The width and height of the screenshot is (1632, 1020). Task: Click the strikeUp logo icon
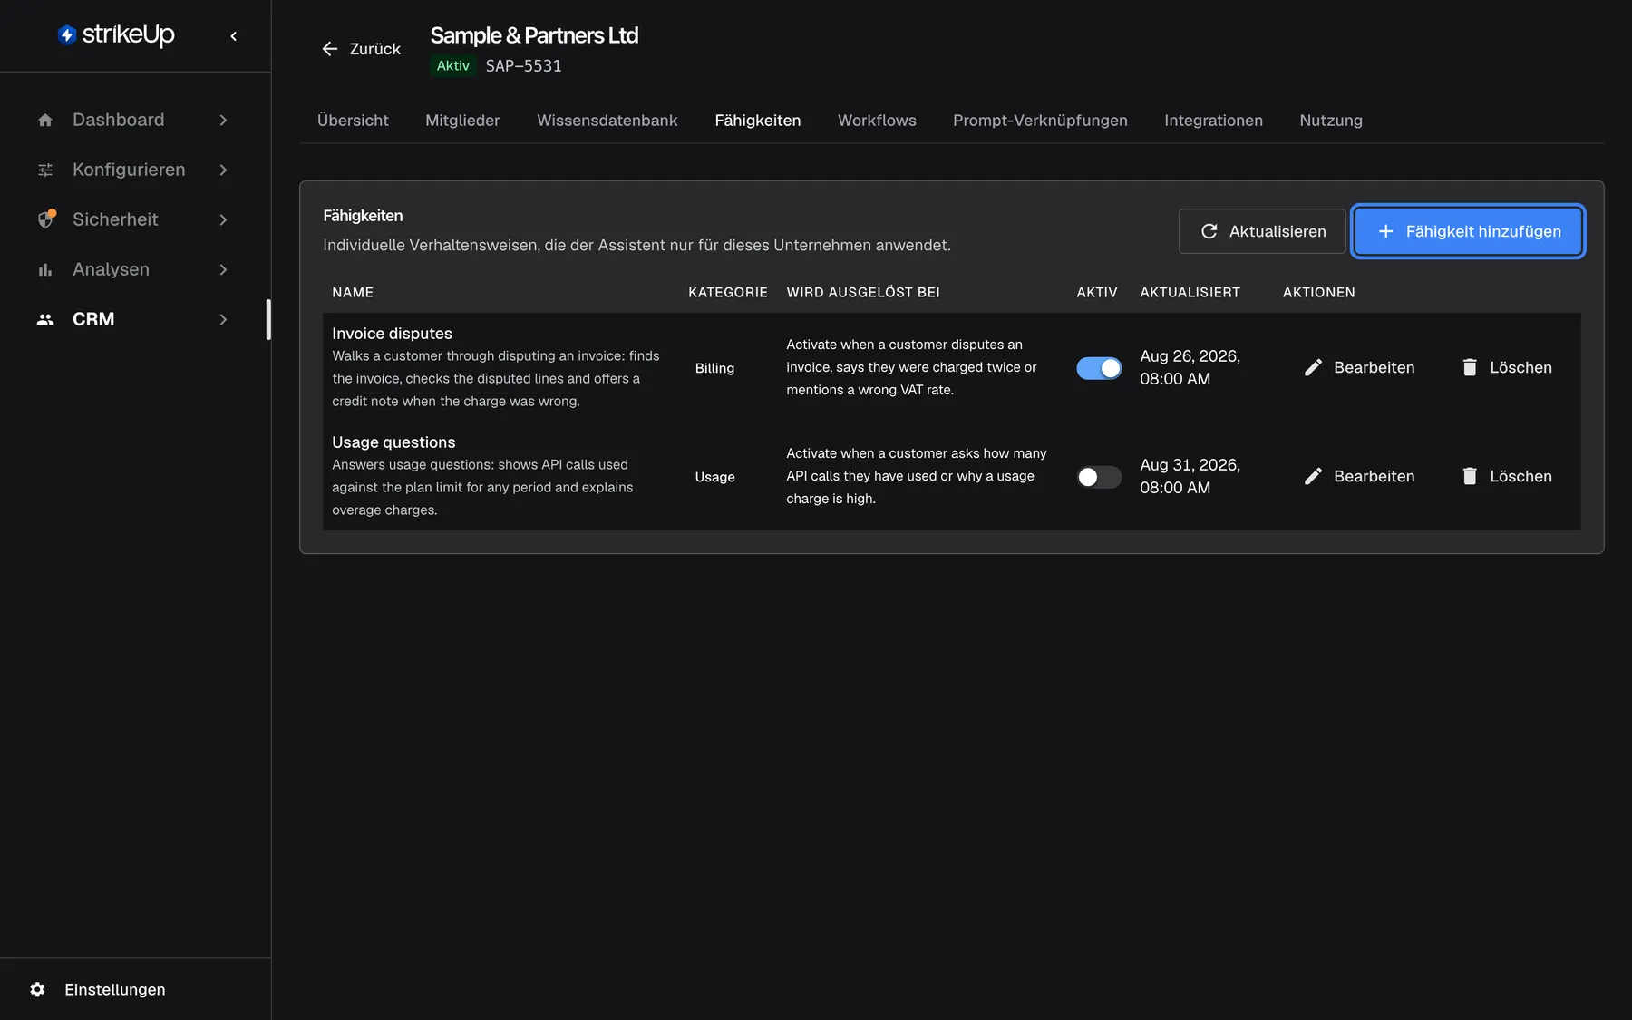(x=67, y=34)
